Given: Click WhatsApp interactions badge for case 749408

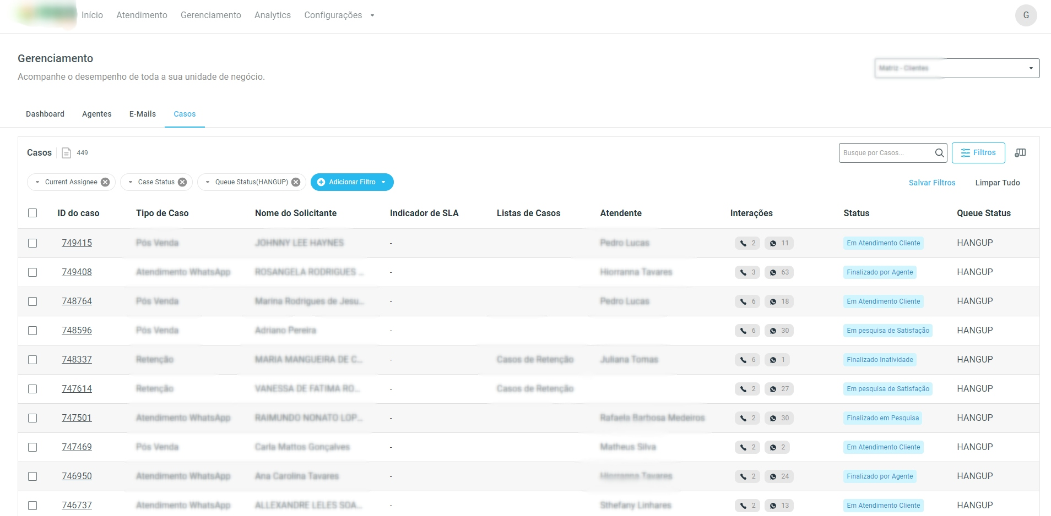Looking at the screenshot, I should point(779,272).
